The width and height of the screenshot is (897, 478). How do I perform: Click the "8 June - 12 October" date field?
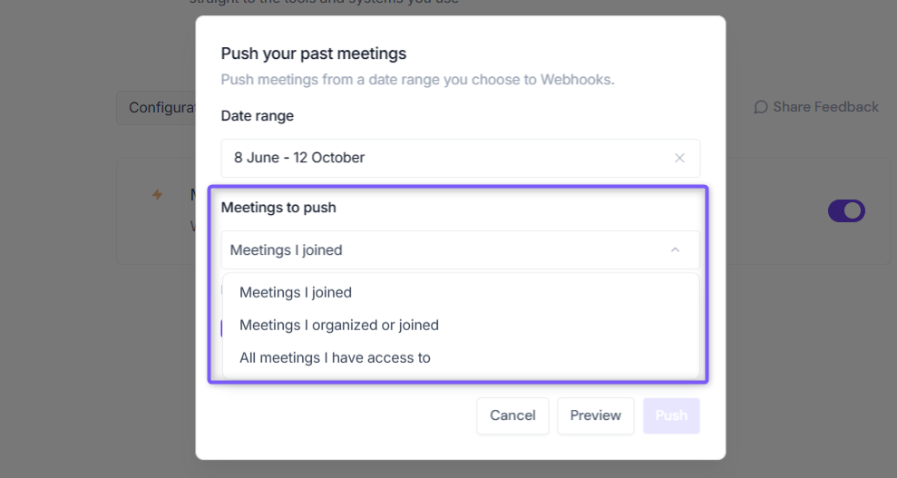461,159
